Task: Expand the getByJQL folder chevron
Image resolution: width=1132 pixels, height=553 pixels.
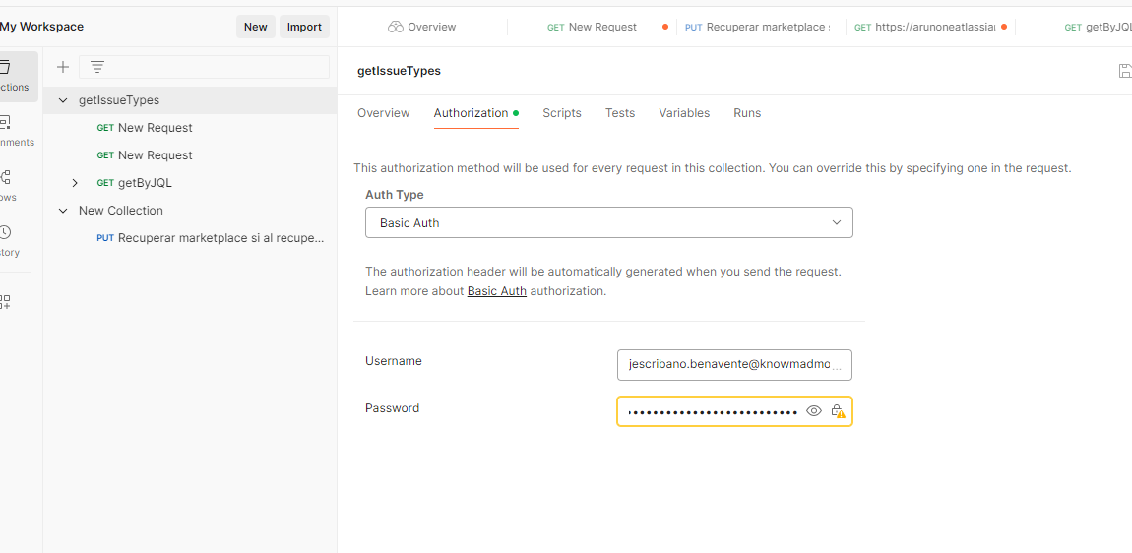Action: pyautogui.click(x=75, y=183)
